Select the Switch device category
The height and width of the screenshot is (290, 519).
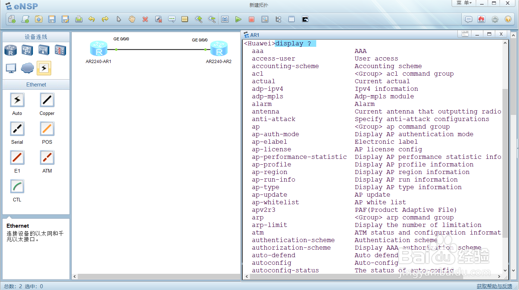[x=27, y=50]
